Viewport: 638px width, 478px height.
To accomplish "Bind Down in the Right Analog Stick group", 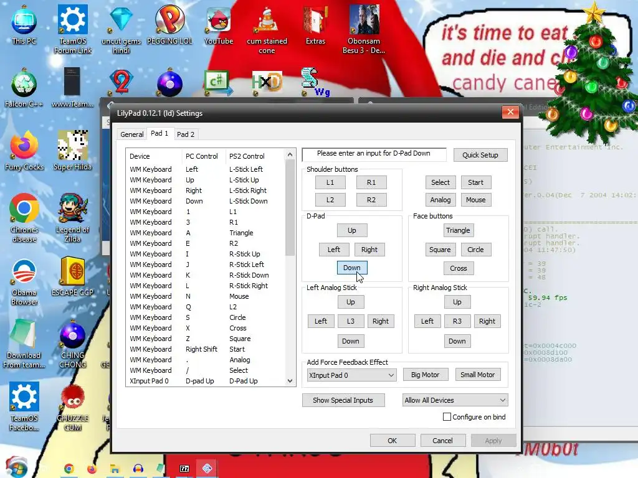I will (x=457, y=341).
